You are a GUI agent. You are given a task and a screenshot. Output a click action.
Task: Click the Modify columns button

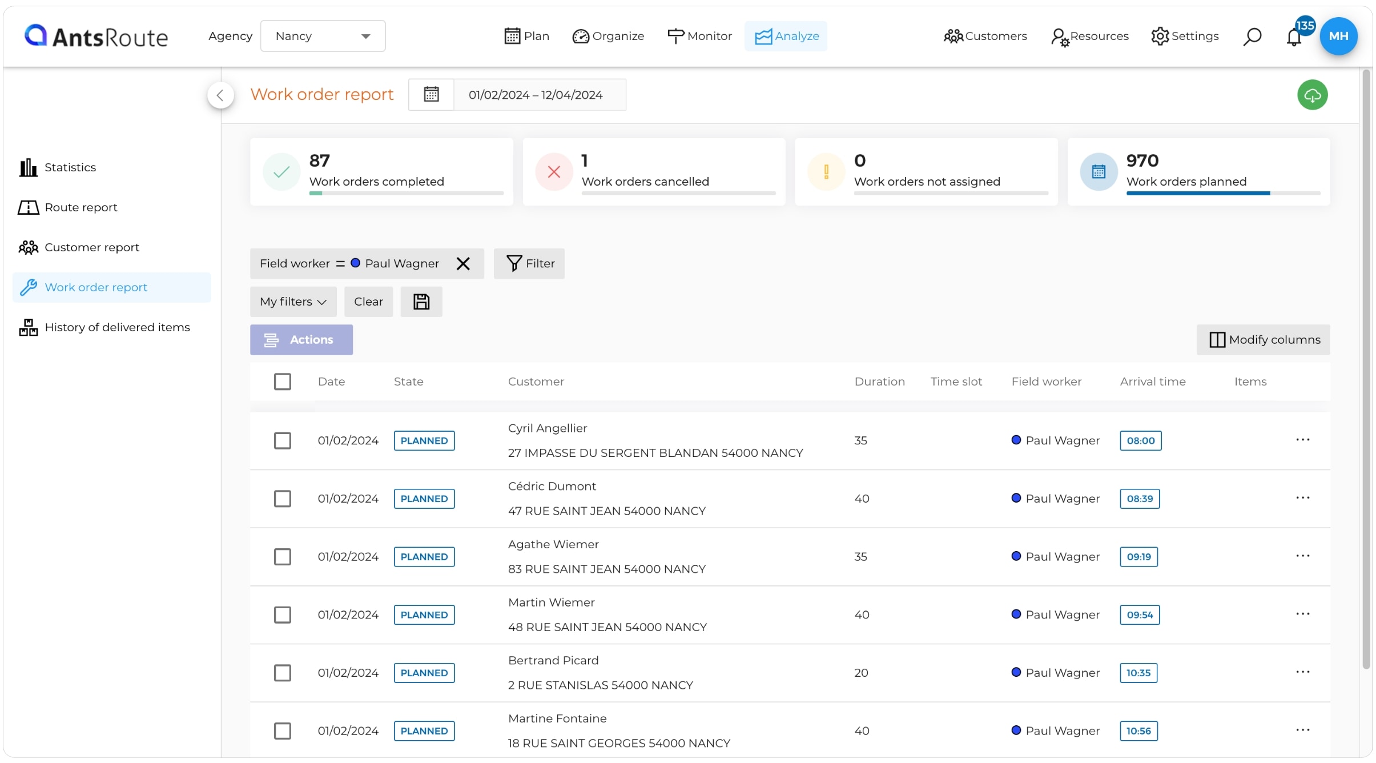tap(1263, 340)
